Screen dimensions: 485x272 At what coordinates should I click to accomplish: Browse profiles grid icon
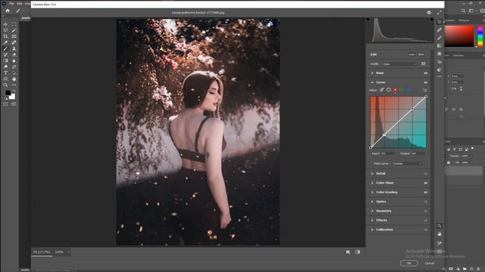[x=424, y=63]
